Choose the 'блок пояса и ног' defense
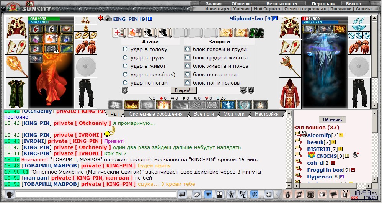Image resolution: width=382 pixels, height=203 pixels. point(187,74)
